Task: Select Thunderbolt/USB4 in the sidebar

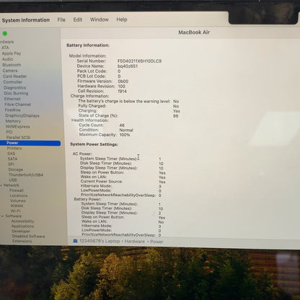Action: (26, 175)
